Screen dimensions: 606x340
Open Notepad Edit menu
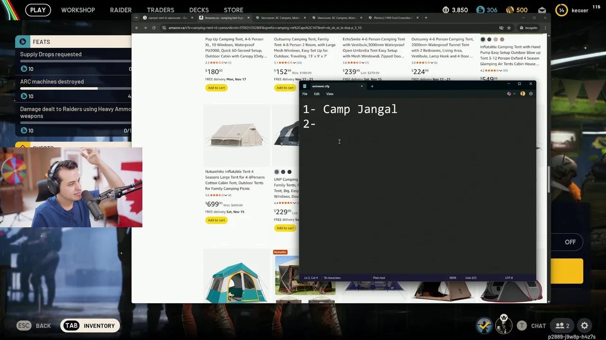[317, 94]
